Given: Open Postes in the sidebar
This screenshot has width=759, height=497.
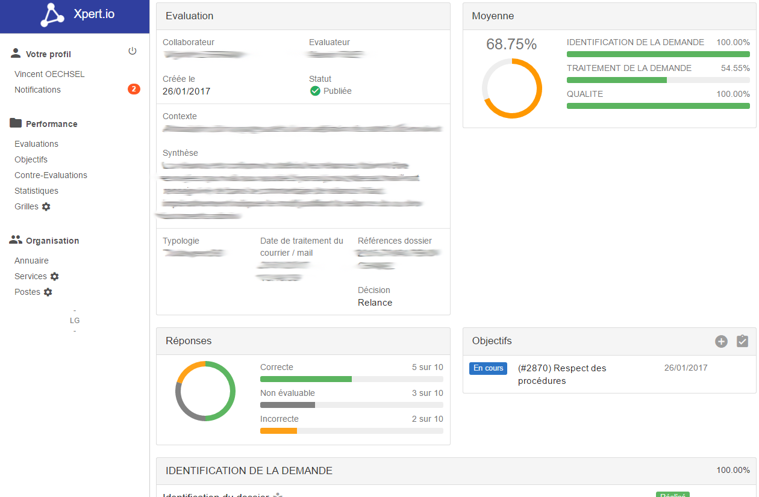Looking at the screenshot, I should [x=27, y=292].
